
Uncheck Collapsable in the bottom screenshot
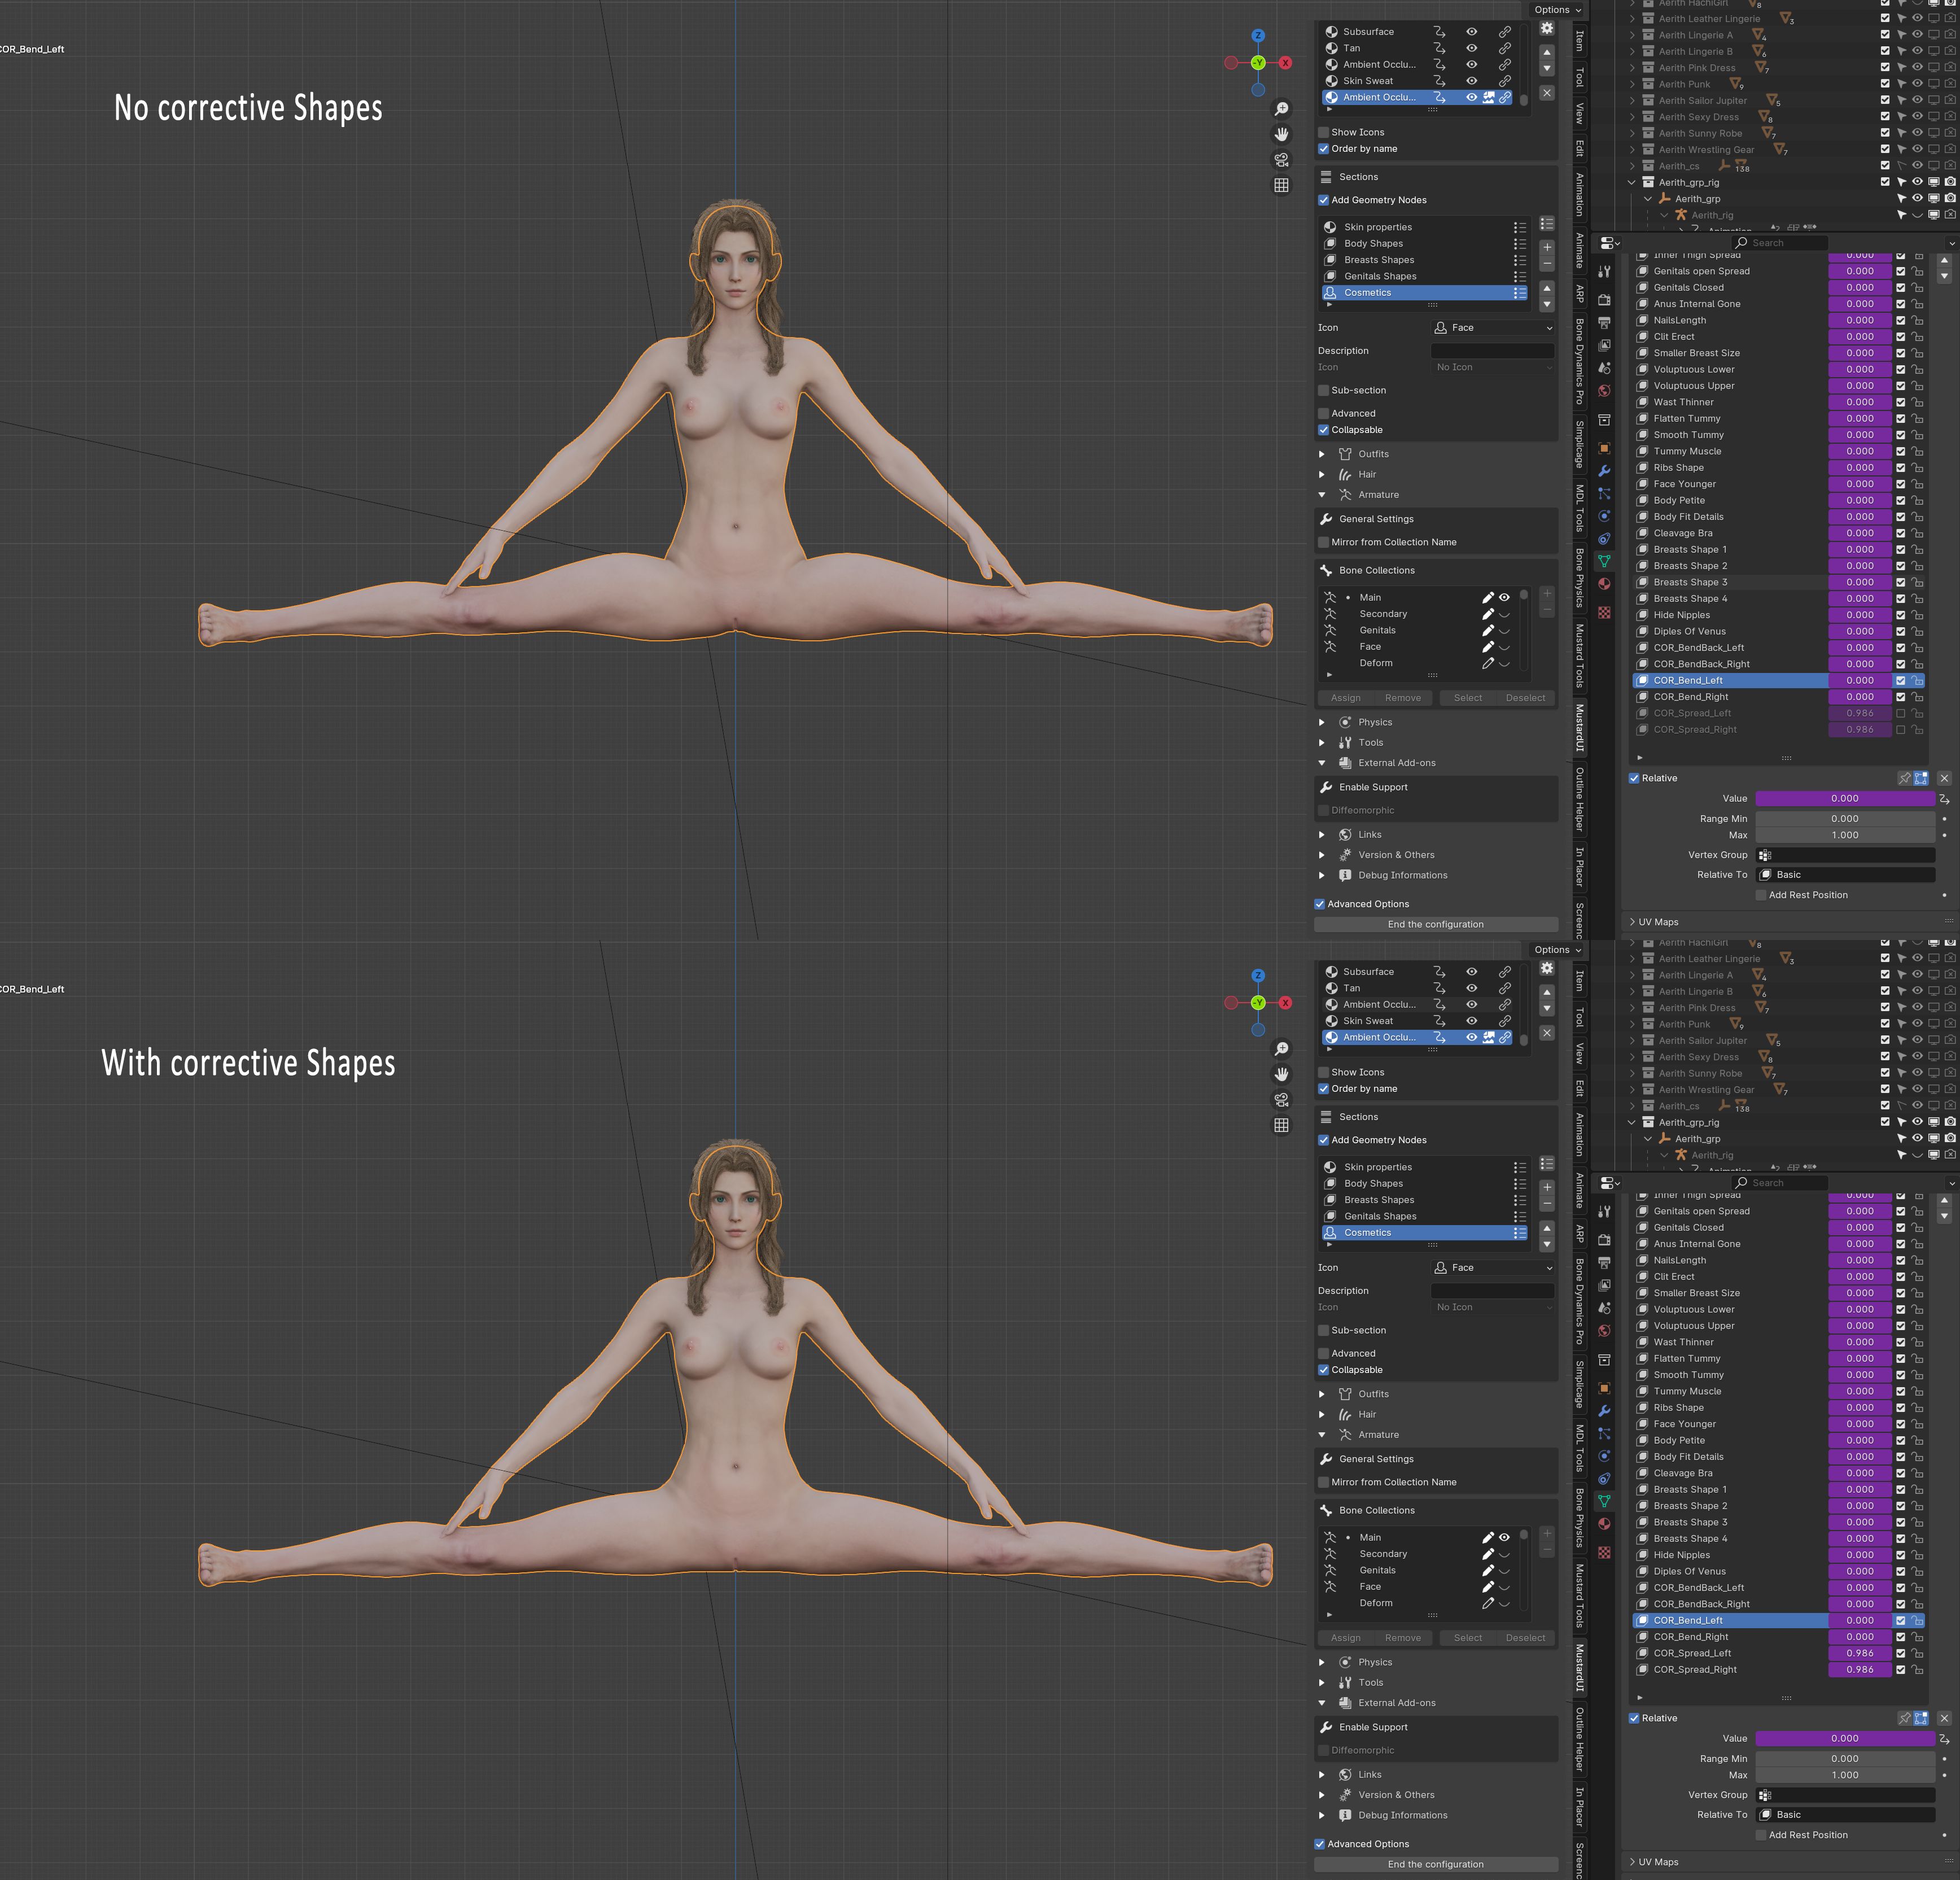[x=1323, y=1370]
